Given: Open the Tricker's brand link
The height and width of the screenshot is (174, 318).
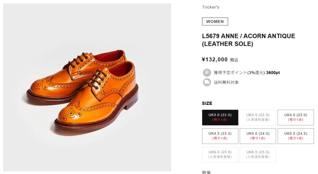Looking at the screenshot, I should pyautogui.click(x=211, y=7).
